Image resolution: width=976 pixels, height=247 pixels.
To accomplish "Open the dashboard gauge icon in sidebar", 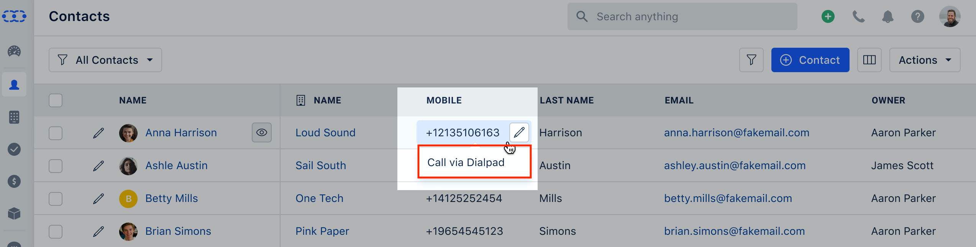I will coord(14,51).
